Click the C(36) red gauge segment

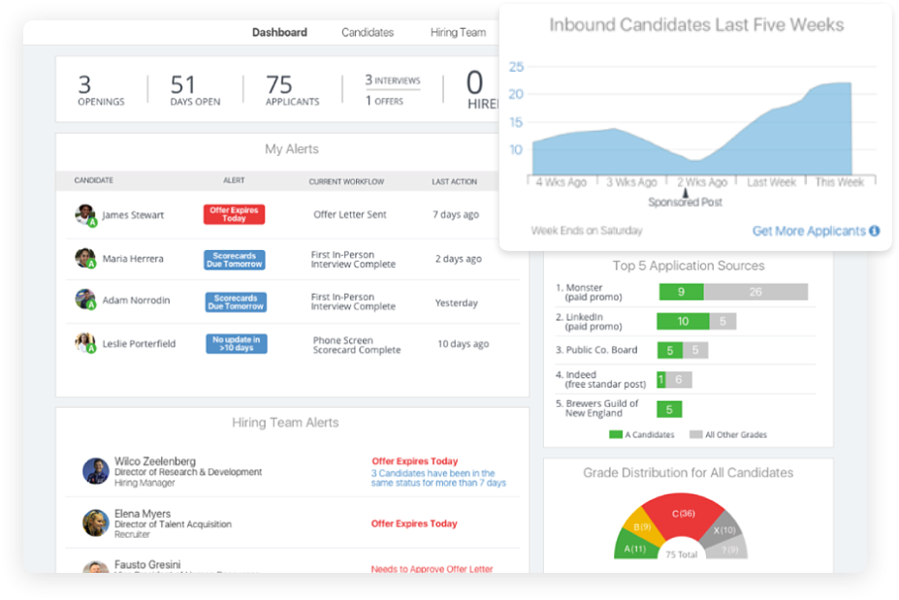tap(683, 514)
